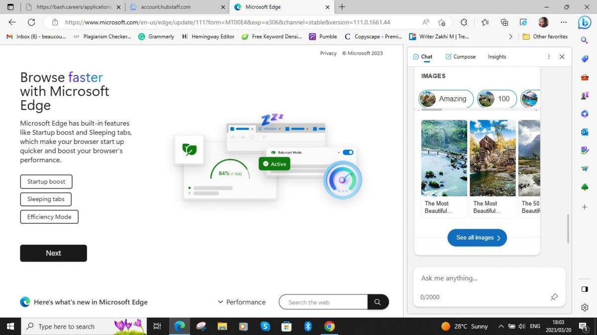Viewport: 597px width, 335px height.
Task: Select the Startup boost button
Action: pos(46,182)
